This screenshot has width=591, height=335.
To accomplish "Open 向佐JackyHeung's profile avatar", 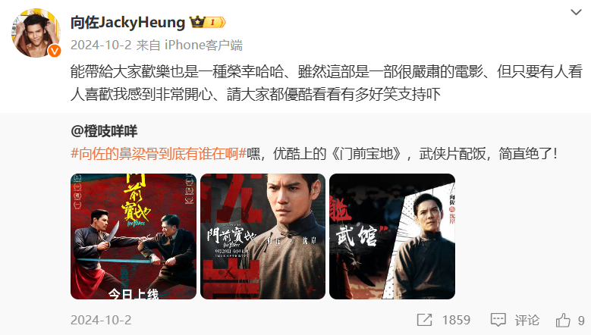I will pyautogui.click(x=36, y=33).
